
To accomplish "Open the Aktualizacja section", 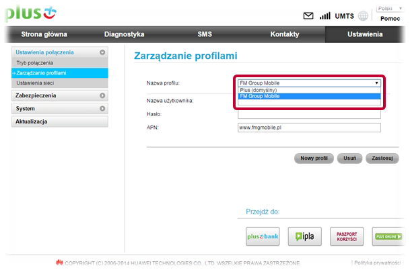I will point(60,122).
